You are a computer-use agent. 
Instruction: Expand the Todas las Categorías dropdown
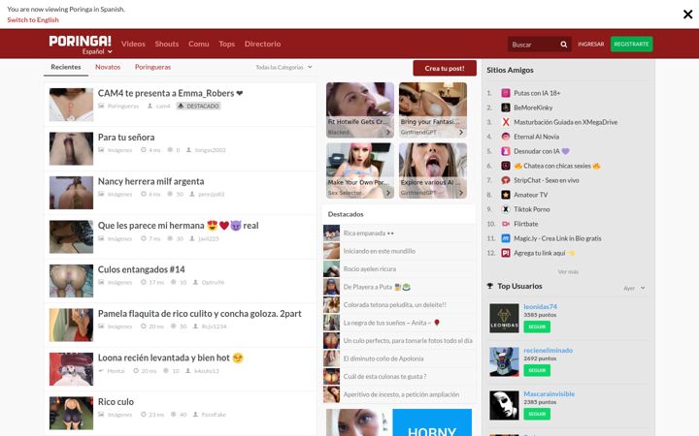[283, 67]
